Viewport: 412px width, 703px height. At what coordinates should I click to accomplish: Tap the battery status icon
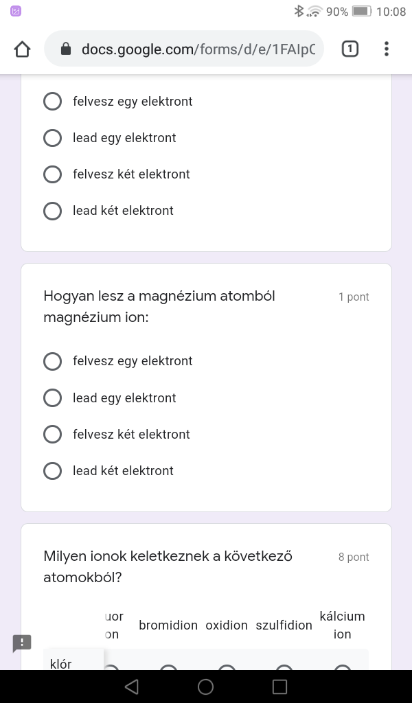361,11
